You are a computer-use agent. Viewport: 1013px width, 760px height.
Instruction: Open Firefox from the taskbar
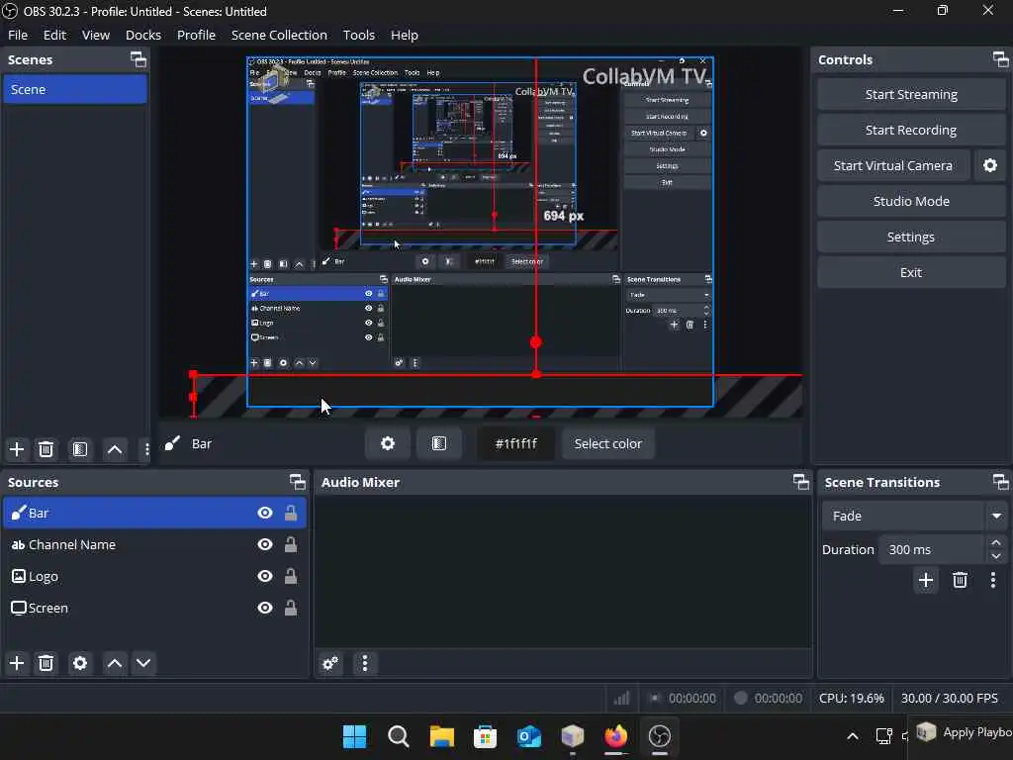tap(615, 736)
